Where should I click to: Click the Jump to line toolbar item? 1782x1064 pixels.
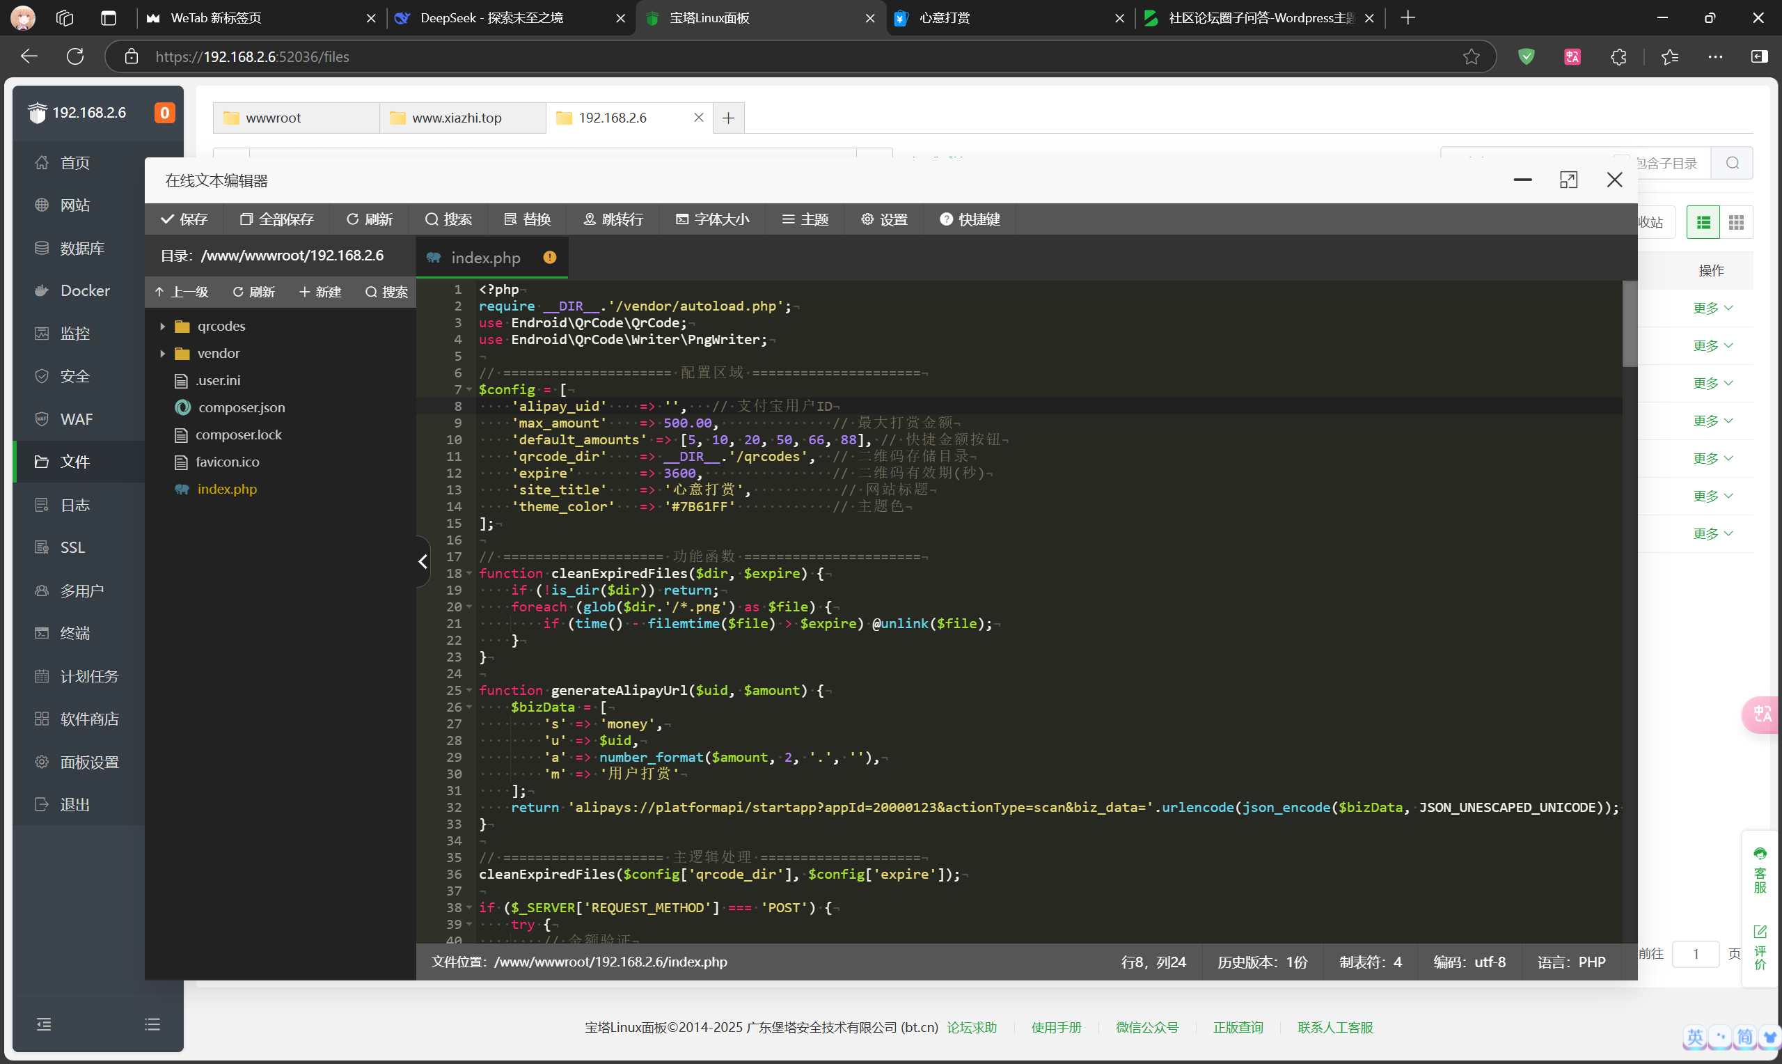point(613,219)
